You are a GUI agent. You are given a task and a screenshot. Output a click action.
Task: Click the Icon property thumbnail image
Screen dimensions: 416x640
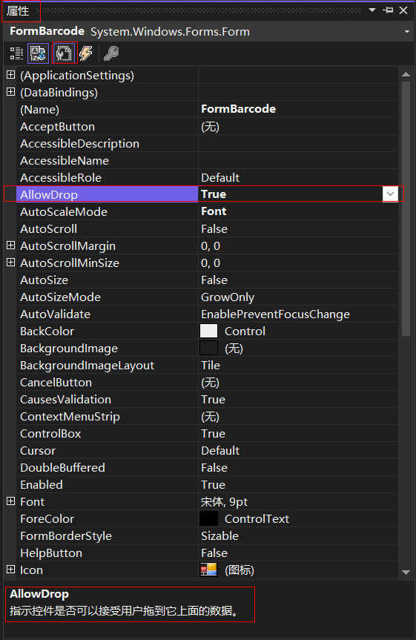click(x=208, y=570)
